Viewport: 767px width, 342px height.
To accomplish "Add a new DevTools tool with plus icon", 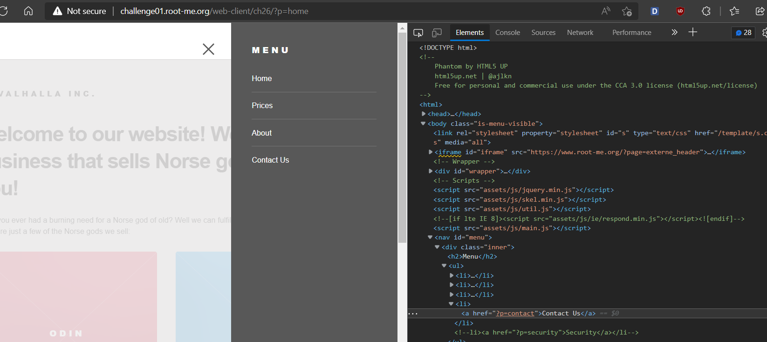I will click(x=693, y=32).
